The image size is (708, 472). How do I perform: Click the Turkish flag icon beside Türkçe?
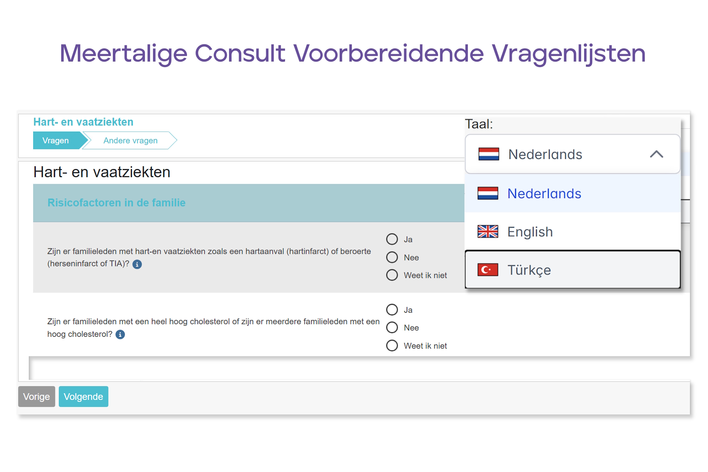(488, 270)
